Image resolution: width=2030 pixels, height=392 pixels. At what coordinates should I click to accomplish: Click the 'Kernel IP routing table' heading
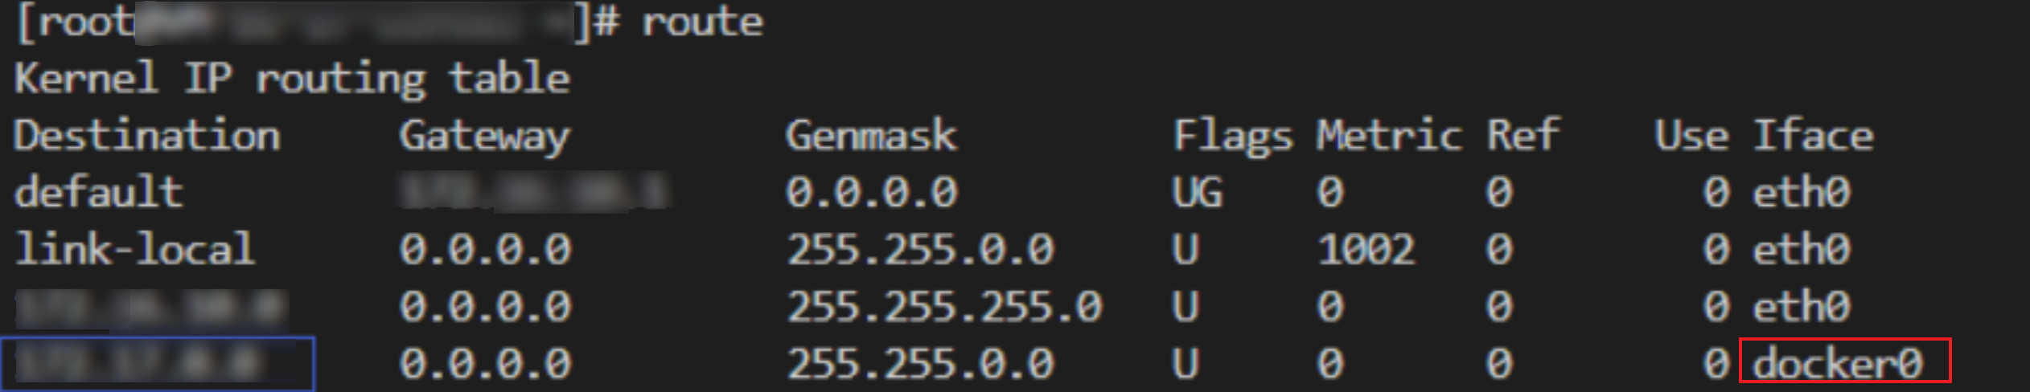(292, 80)
